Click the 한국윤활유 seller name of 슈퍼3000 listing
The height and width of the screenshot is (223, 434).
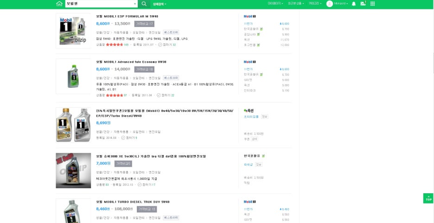pyautogui.click(x=252, y=156)
